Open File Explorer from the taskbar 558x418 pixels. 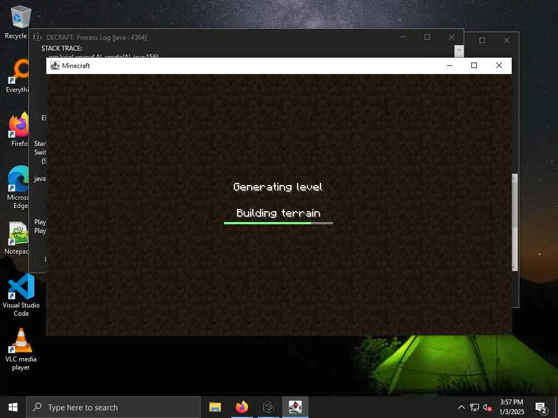(x=215, y=407)
